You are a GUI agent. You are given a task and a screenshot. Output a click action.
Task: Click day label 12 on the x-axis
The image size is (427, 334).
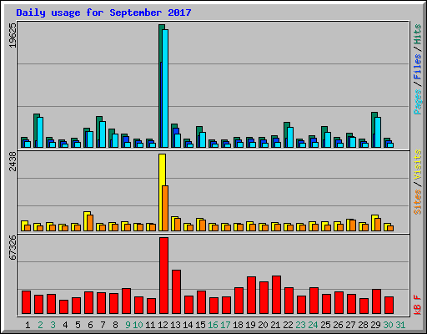coord(163,325)
